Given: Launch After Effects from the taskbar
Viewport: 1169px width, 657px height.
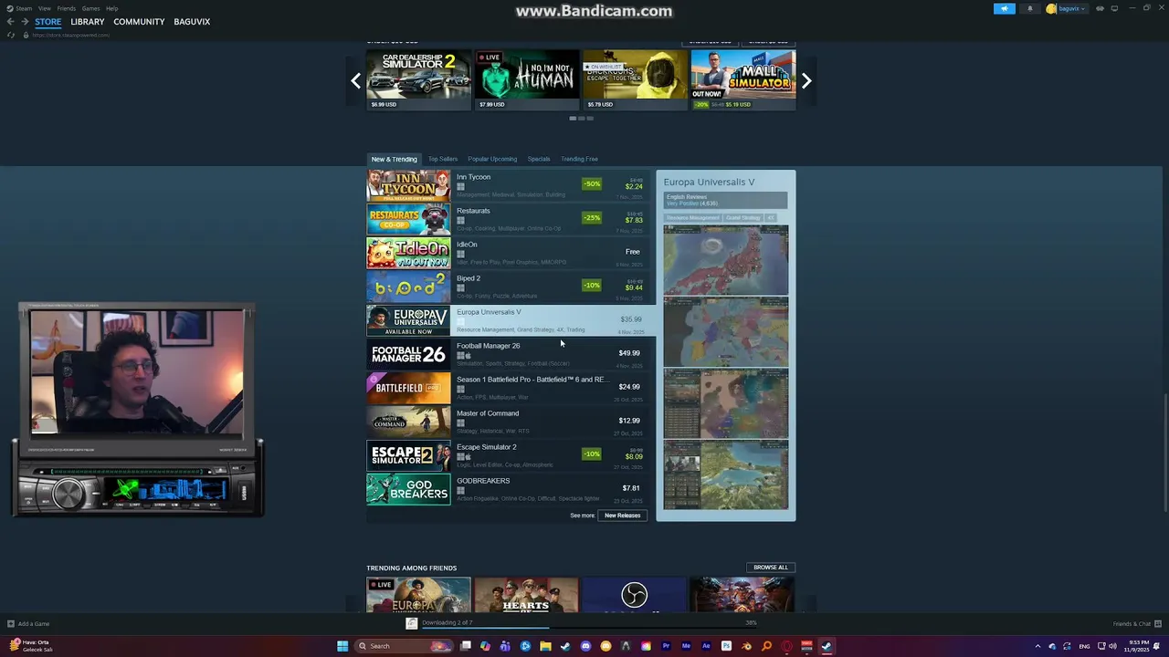Looking at the screenshot, I should pos(706,646).
